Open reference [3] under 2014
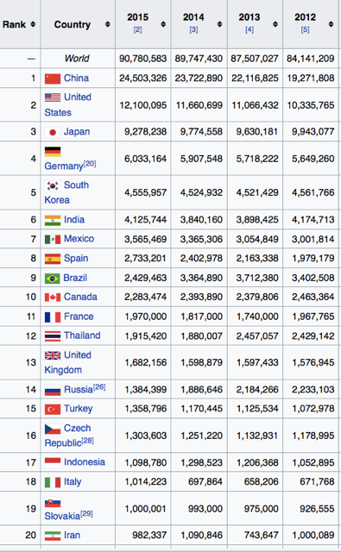341x552 pixels. 193,30
